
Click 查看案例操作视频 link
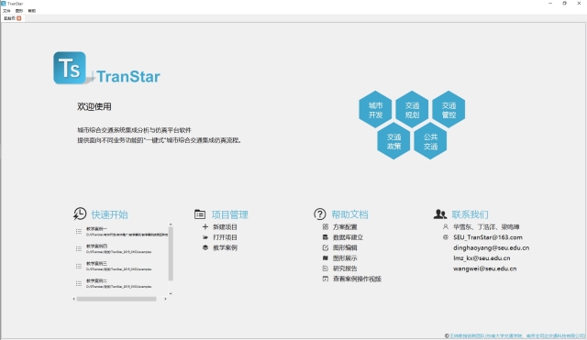pos(357,279)
